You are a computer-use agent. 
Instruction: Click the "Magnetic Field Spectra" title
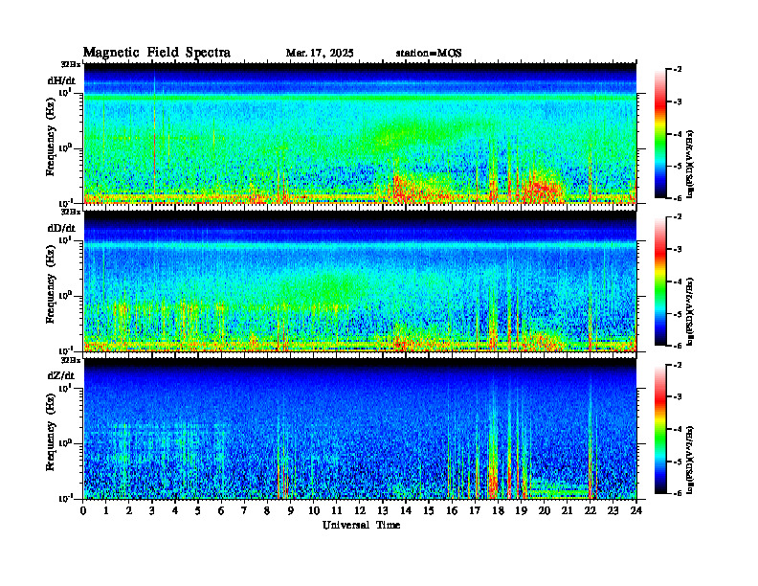click(157, 53)
